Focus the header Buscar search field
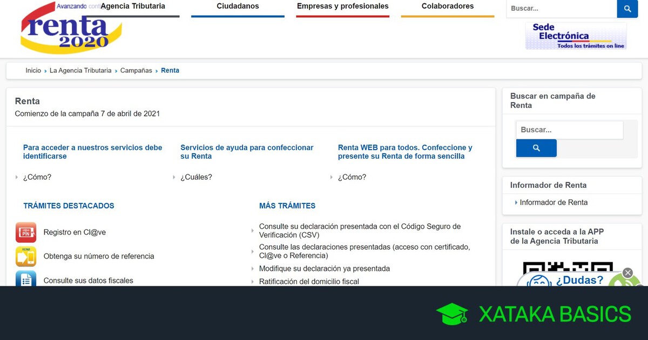The image size is (648, 340). 561,9
